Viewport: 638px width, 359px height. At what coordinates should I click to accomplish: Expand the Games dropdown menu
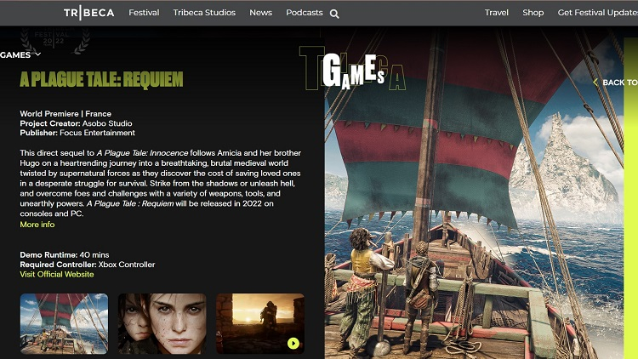pos(20,54)
